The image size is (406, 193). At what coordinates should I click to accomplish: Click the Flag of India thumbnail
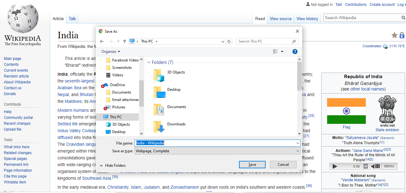[x=346, y=111]
